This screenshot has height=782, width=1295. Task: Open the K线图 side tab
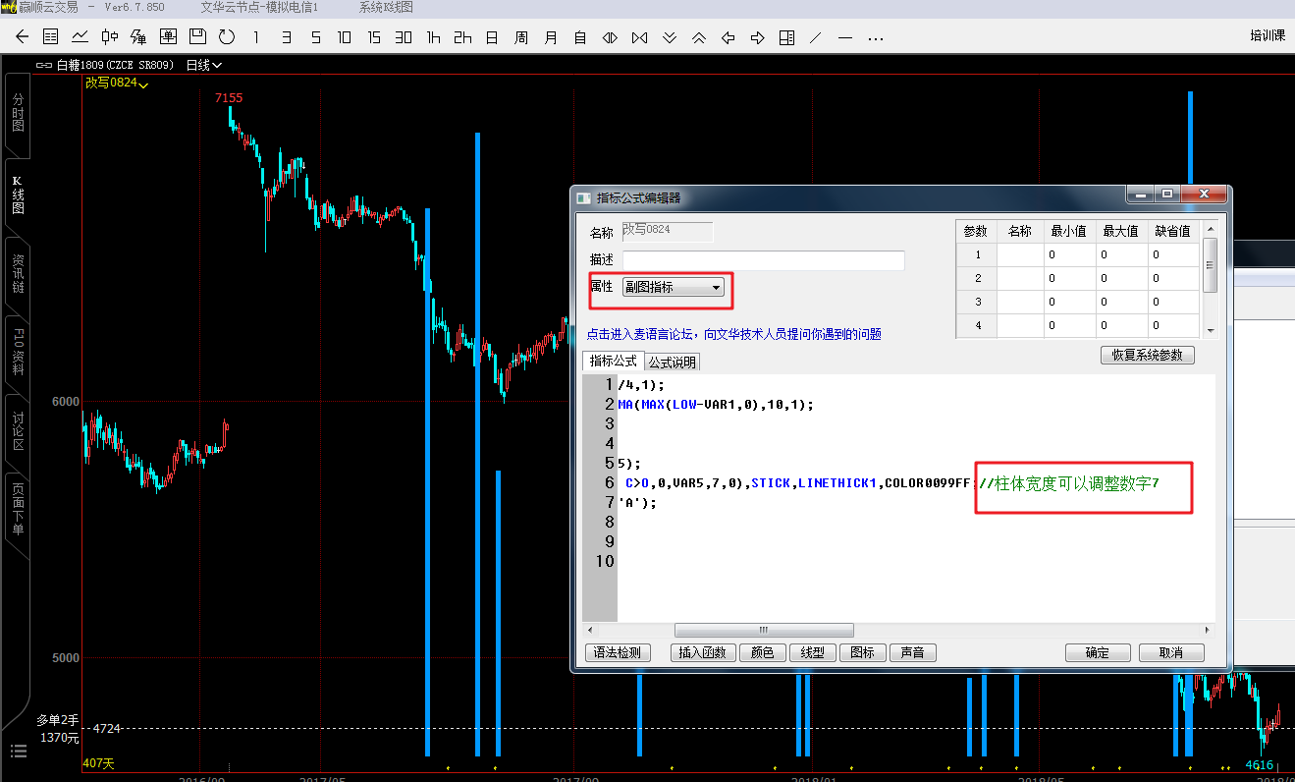pos(17,195)
